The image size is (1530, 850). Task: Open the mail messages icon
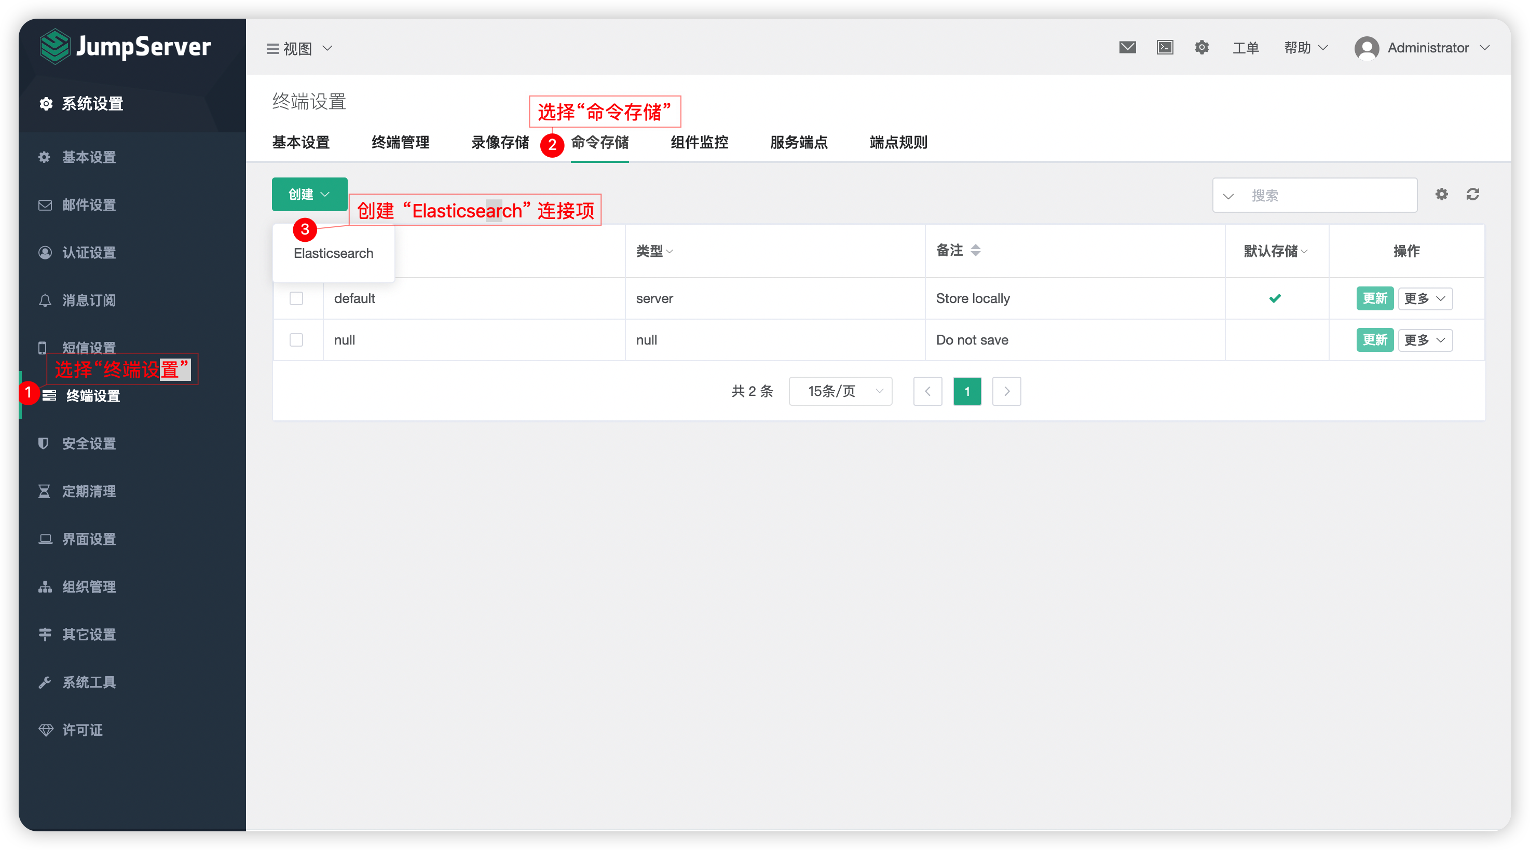[1127, 48]
